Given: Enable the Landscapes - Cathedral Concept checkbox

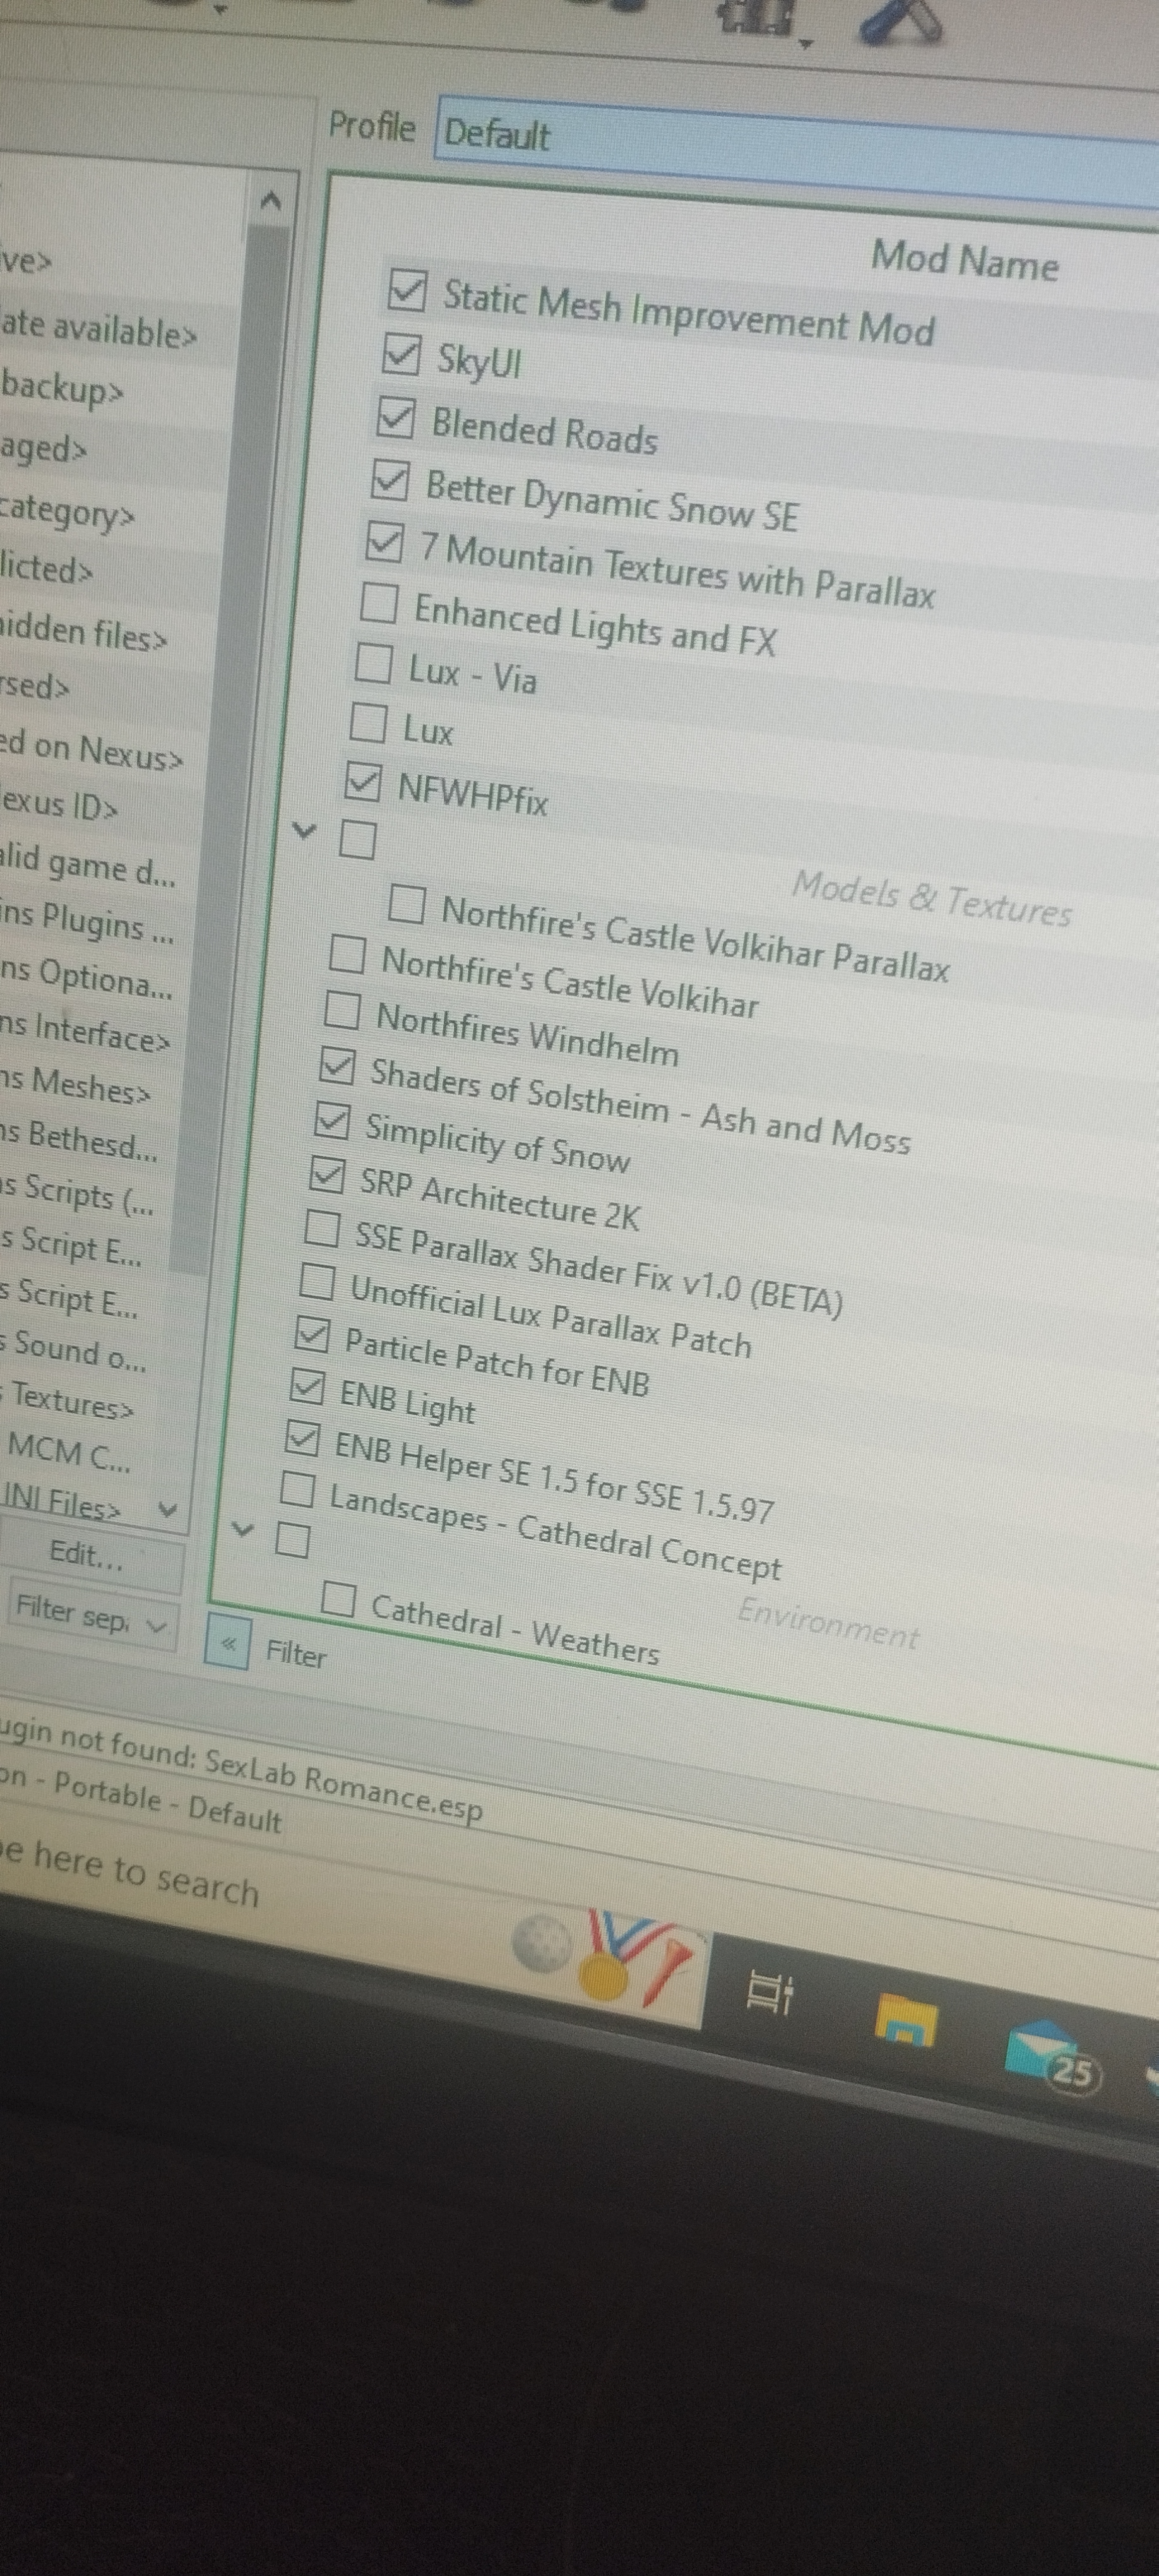Looking at the screenshot, I should click(x=297, y=1490).
